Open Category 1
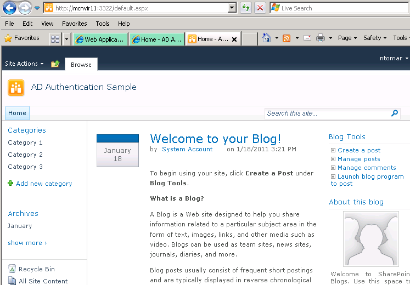410x285 pixels. 25,142
